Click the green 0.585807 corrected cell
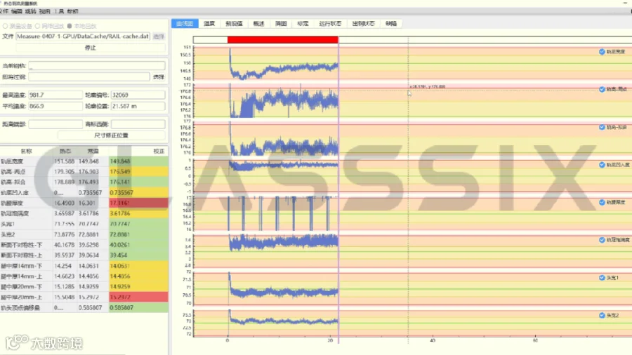The image size is (632, 355). point(138,307)
